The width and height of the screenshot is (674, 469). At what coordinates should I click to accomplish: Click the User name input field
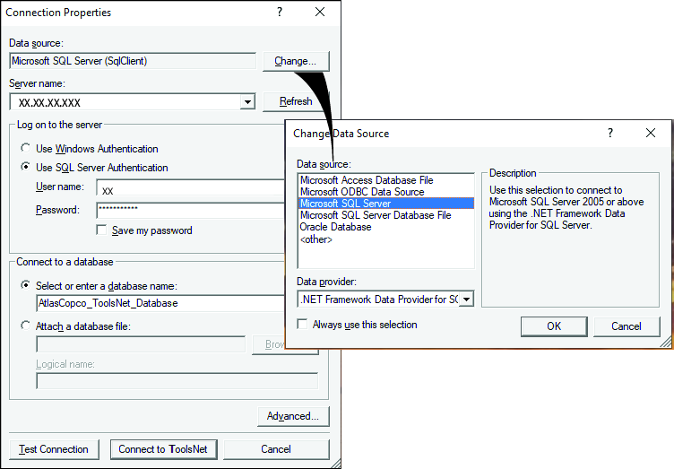(190, 189)
